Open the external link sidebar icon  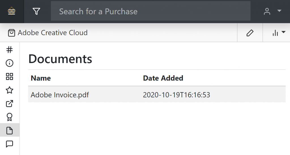coord(9,104)
